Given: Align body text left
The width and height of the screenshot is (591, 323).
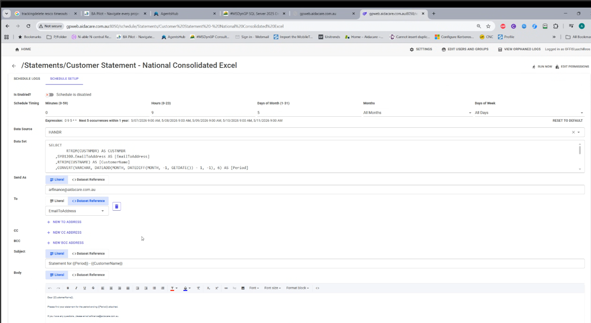Looking at the screenshot, I should pyautogui.click(x=102, y=288).
